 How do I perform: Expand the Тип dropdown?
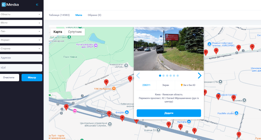tap(21, 31)
